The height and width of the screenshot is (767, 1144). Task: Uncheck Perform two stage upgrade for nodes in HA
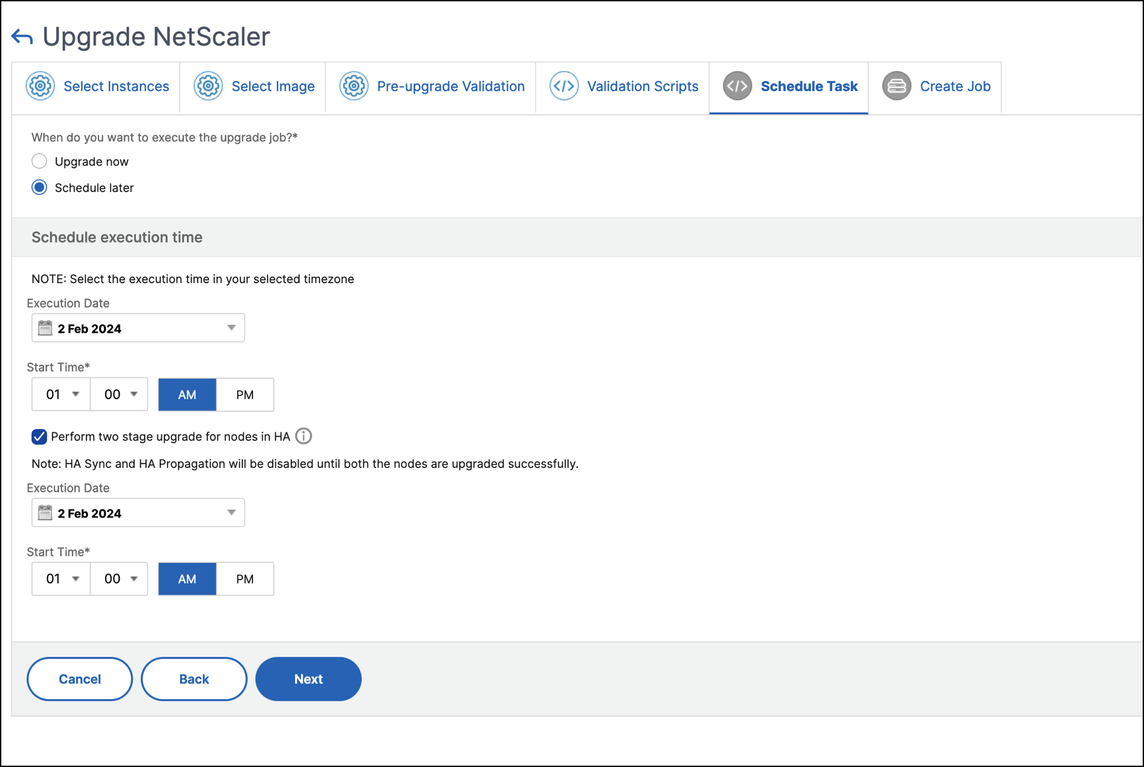point(40,436)
